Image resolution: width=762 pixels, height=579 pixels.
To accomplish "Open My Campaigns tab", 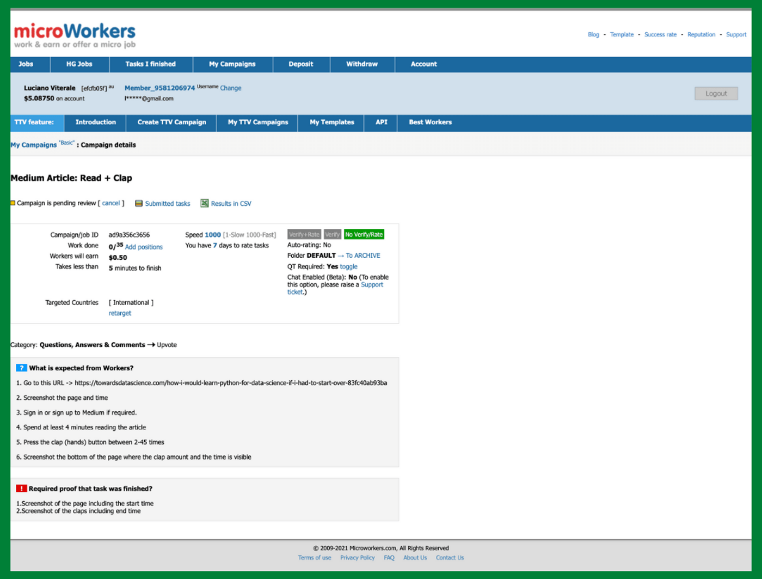I will pyautogui.click(x=232, y=64).
